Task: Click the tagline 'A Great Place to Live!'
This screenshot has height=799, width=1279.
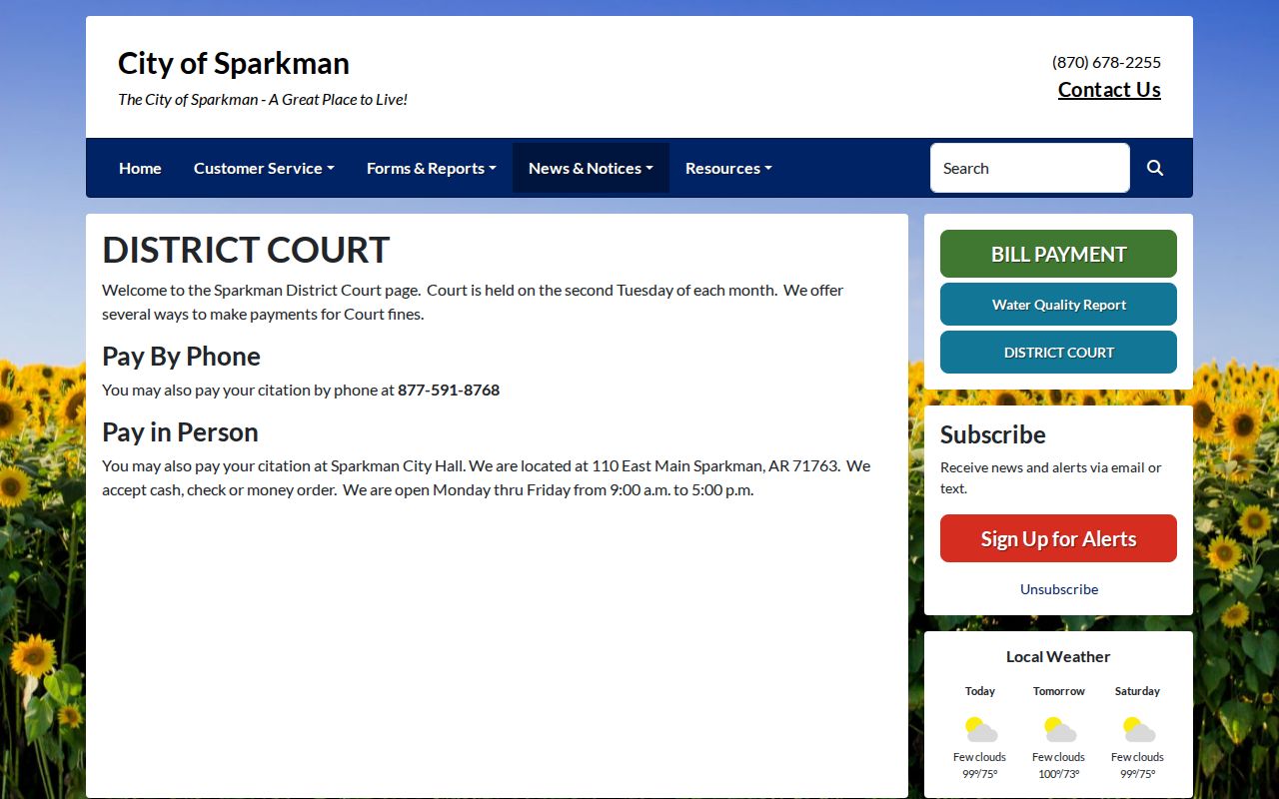Action: (x=338, y=100)
